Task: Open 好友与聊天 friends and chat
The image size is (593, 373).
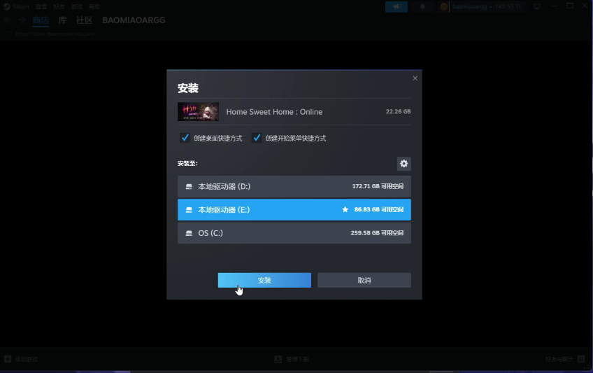Action: click(565, 359)
